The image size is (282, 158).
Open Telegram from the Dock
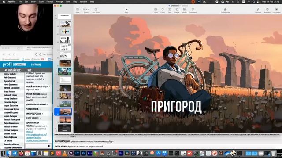pyautogui.click(x=15, y=153)
